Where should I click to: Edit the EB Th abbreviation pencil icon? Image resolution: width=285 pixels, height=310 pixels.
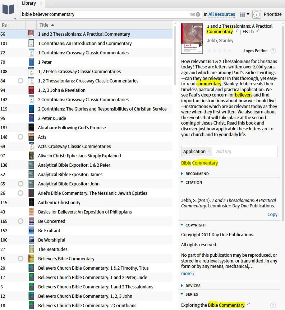click(258, 31)
